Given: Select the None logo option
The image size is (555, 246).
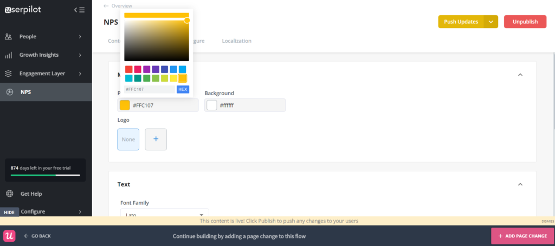Looking at the screenshot, I should (128, 139).
